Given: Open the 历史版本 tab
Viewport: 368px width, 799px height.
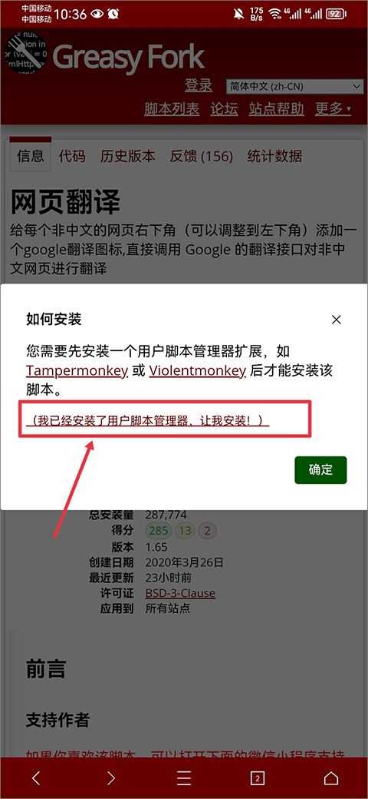Looking at the screenshot, I should coord(127,156).
